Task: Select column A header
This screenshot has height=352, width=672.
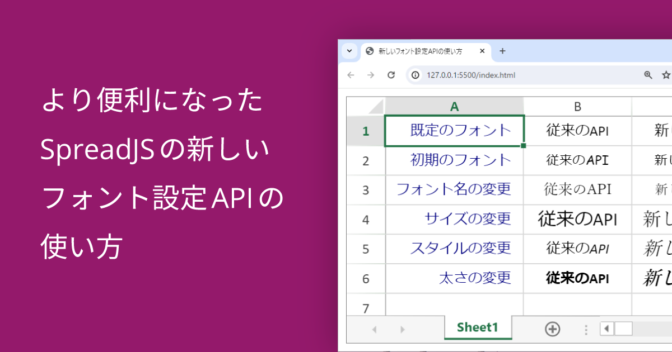Action: tap(454, 106)
